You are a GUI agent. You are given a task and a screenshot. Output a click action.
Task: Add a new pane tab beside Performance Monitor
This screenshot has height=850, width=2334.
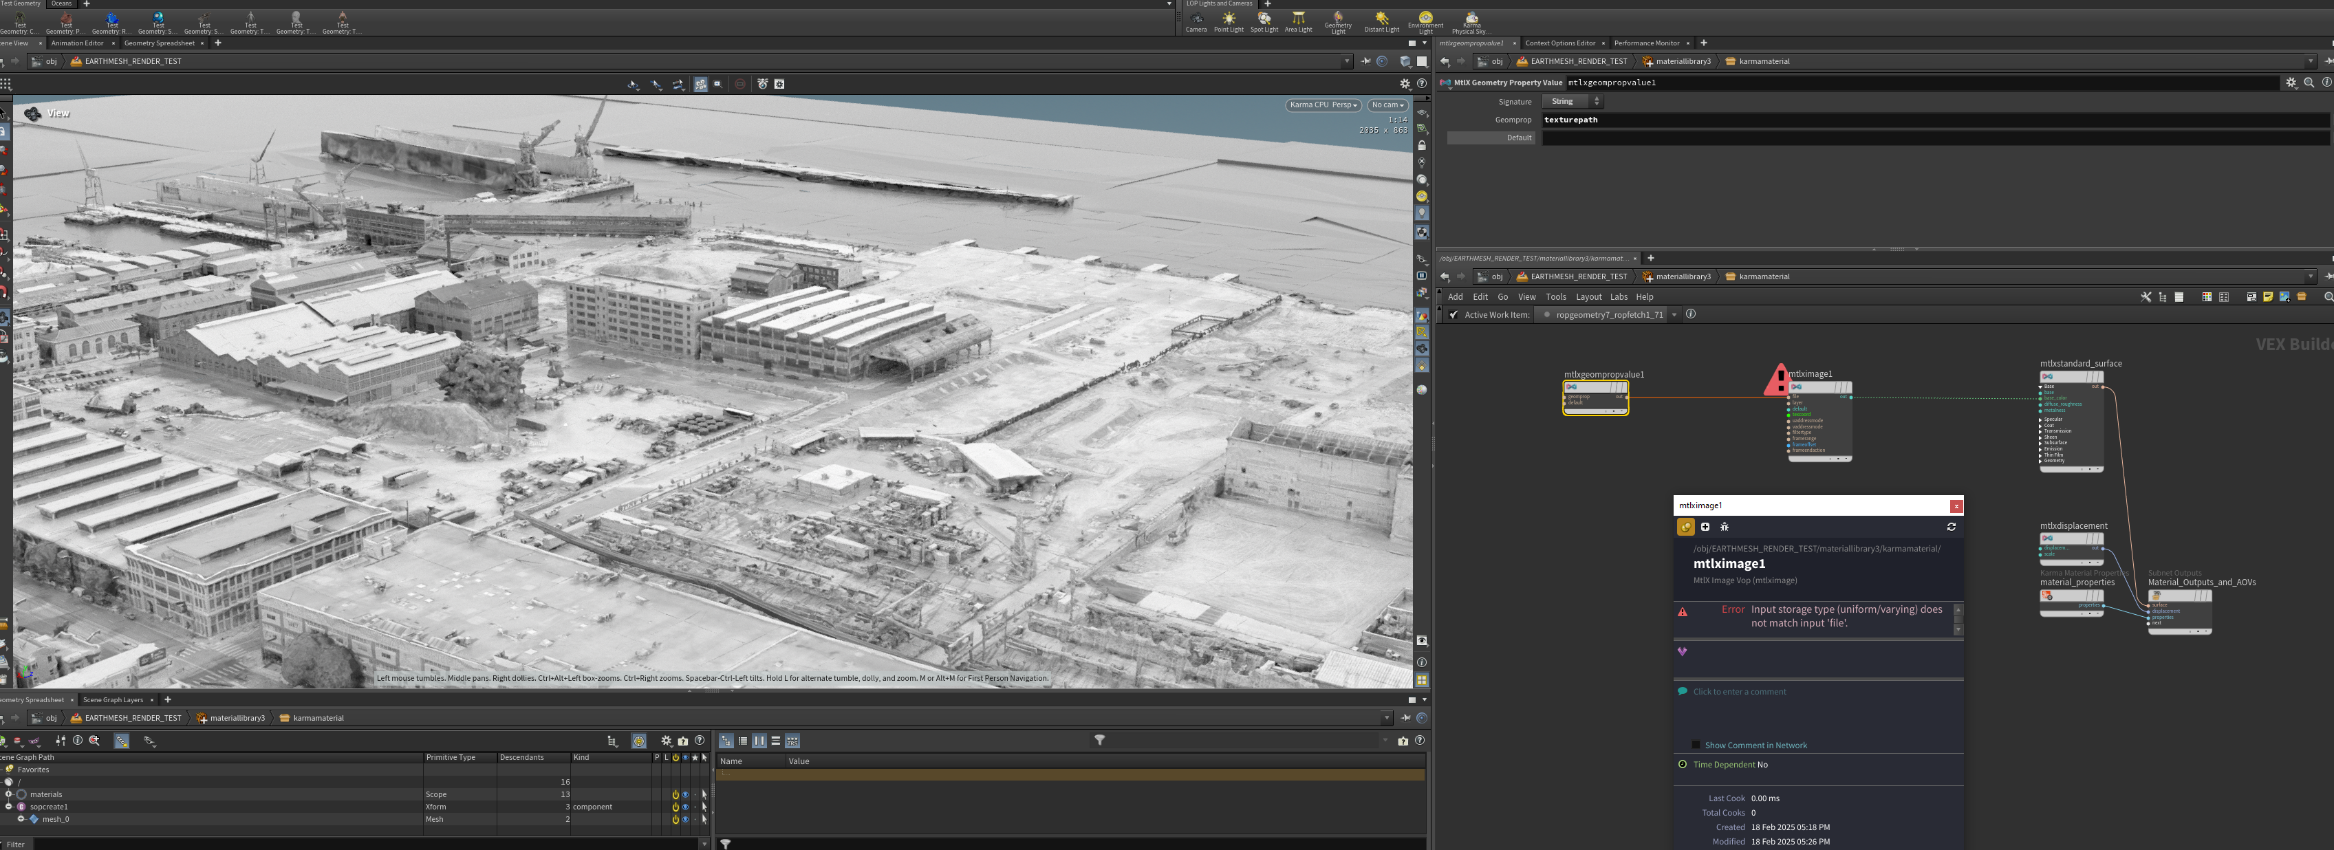(1703, 43)
